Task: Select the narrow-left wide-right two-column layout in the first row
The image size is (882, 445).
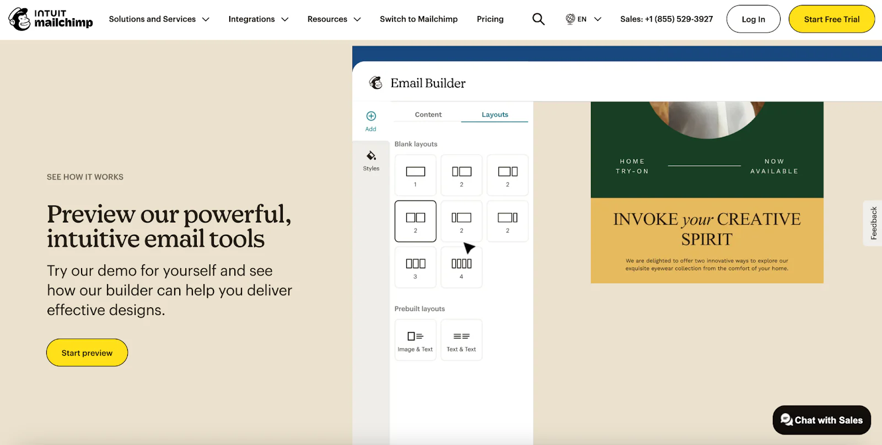Action: click(x=461, y=175)
